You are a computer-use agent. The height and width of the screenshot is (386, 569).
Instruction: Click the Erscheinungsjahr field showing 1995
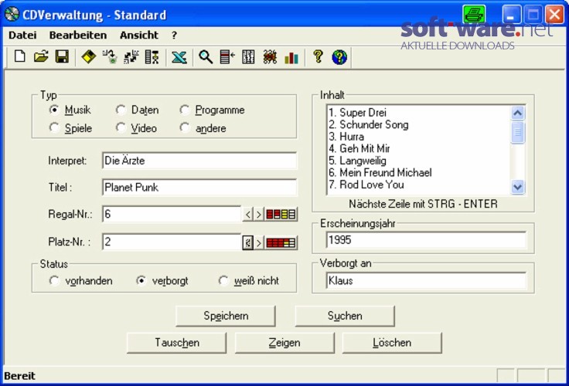[x=426, y=240]
